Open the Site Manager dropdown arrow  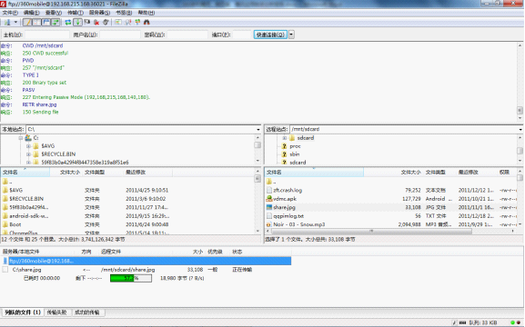point(15,23)
